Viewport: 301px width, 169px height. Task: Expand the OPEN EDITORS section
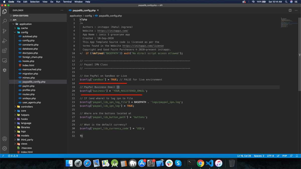[20, 16]
